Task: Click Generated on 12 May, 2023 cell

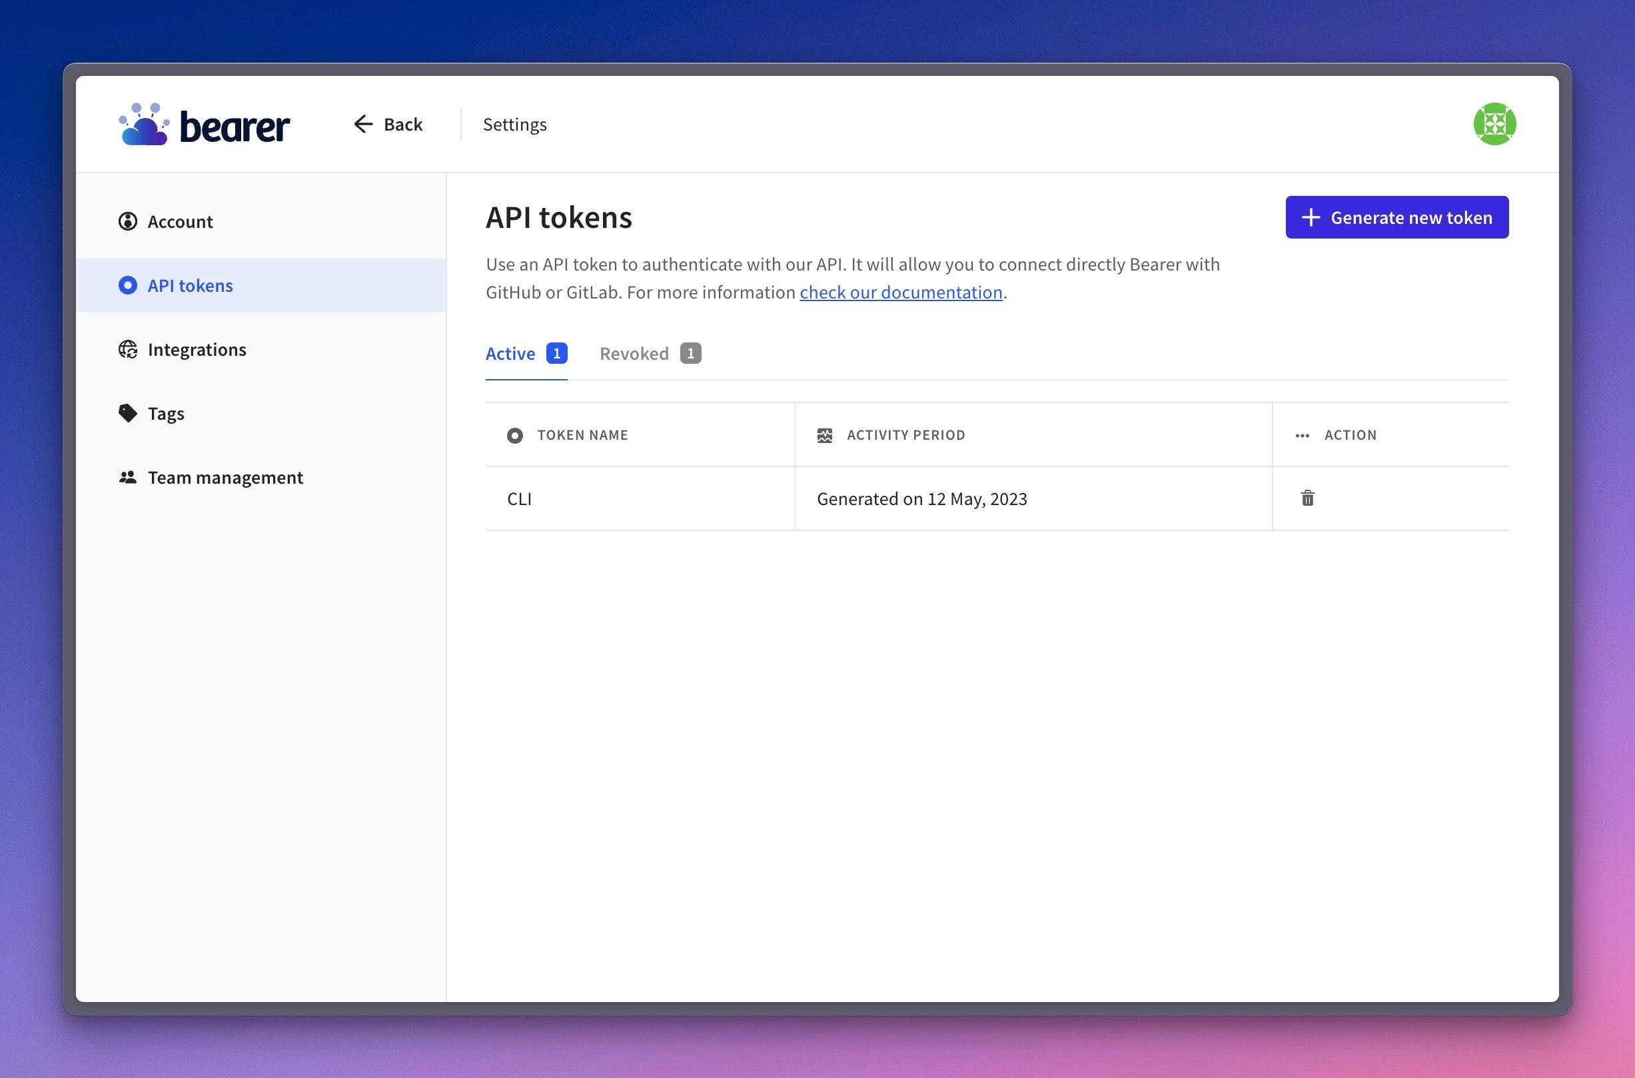Action: point(1033,498)
